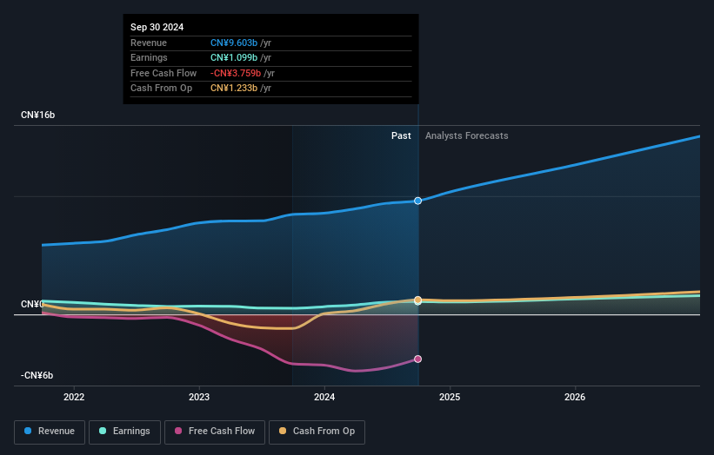Click the Revenue label in the tooltip
The height and width of the screenshot is (455, 714).
tap(149, 43)
